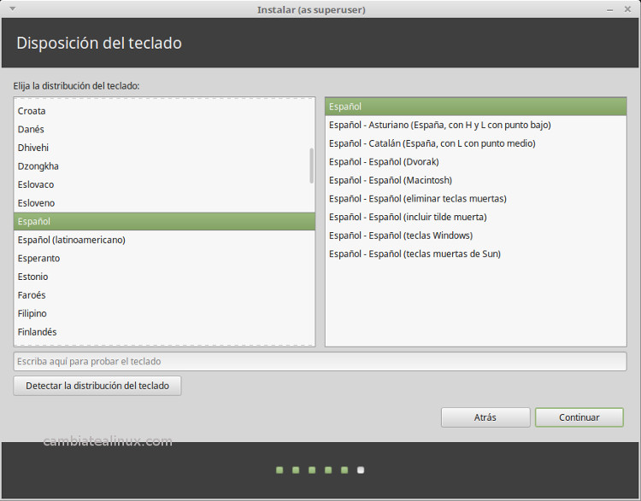Select Estonio from the list
Image resolution: width=641 pixels, height=501 pixels.
[x=164, y=277]
